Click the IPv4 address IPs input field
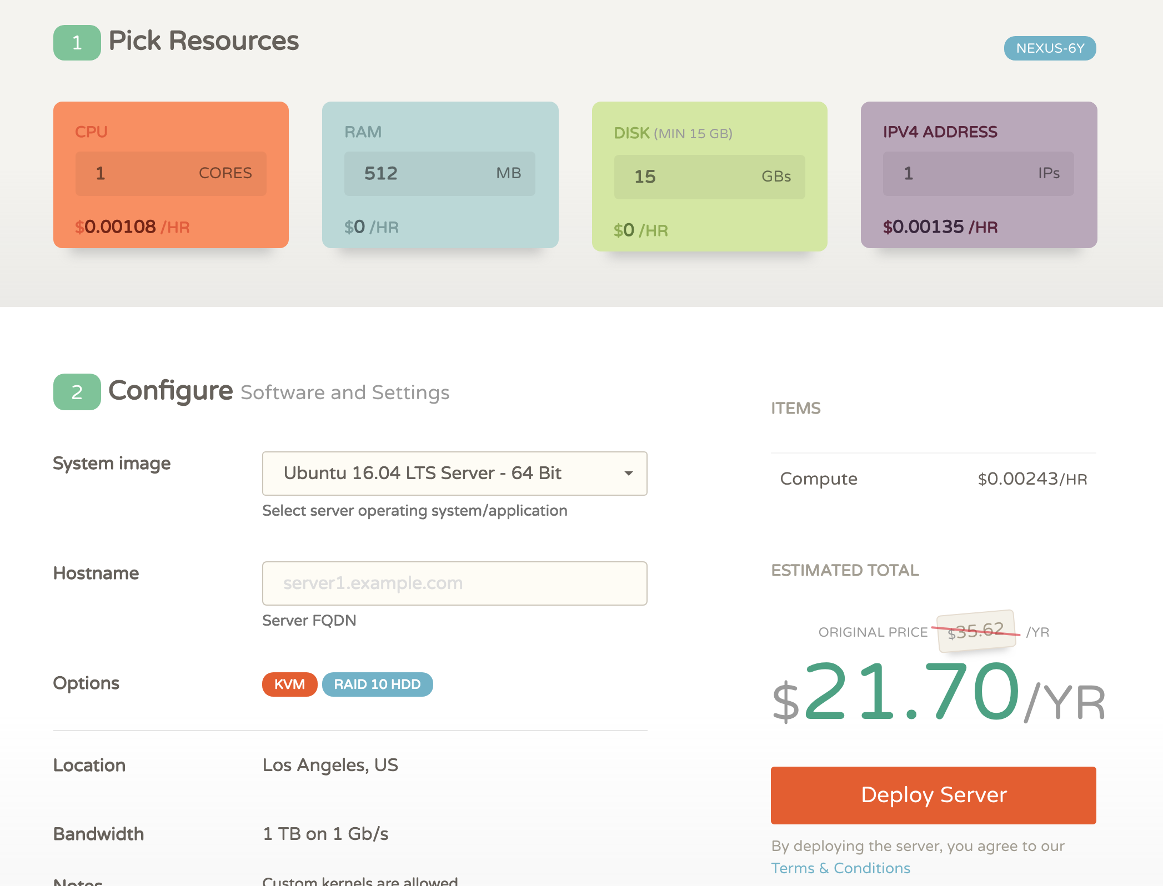 pyautogui.click(x=978, y=173)
